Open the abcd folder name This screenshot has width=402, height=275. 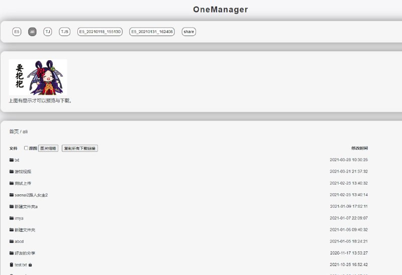coord(19,241)
